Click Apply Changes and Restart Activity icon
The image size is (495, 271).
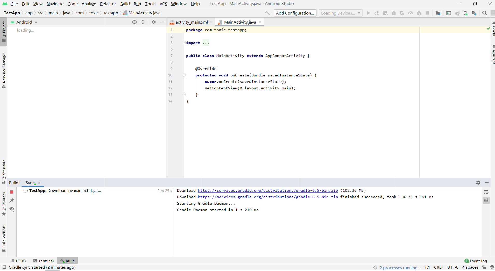[x=377, y=13]
